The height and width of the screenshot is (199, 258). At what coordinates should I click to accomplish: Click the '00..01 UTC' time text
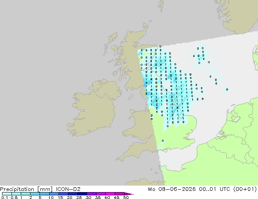coord(214,189)
